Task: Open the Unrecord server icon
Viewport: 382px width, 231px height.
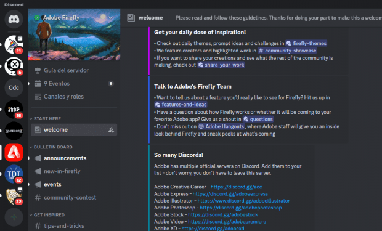Action: coord(14,131)
